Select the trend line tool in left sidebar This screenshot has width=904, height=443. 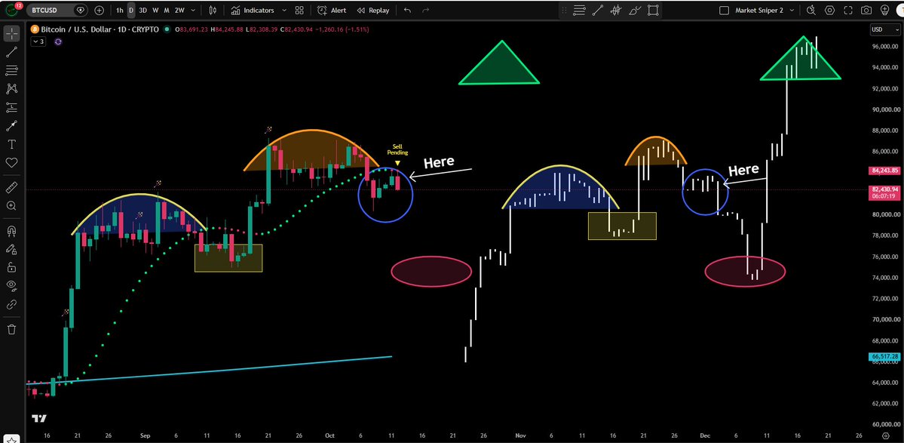pyautogui.click(x=11, y=52)
